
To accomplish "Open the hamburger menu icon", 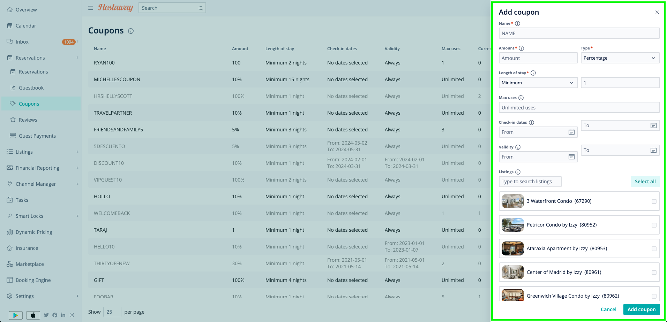I will 91,8.
